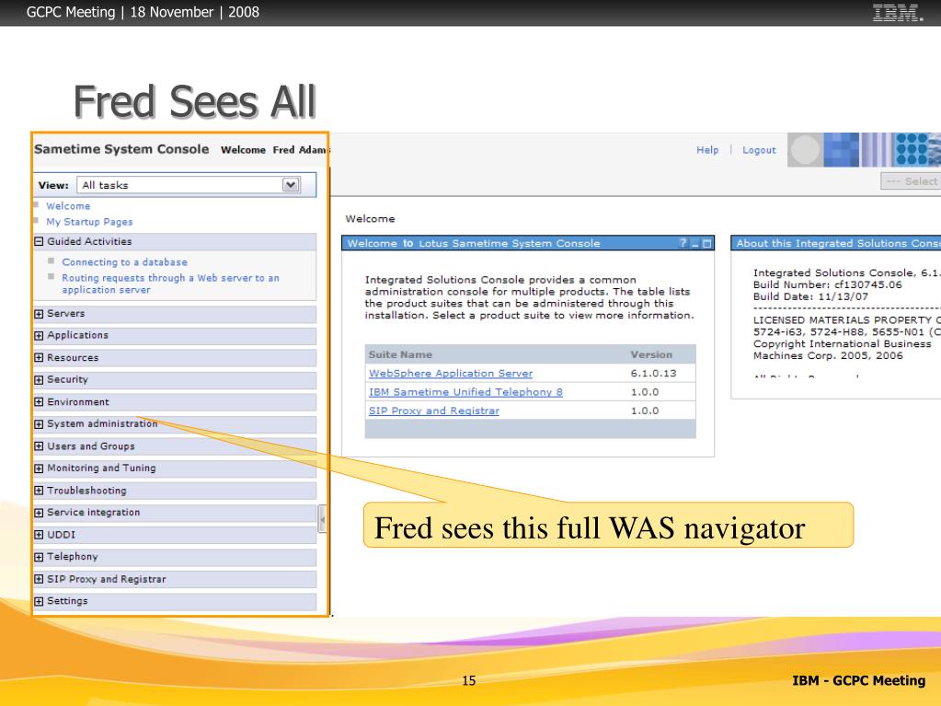Viewport: 941px width, 706px height.
Task: Expand the Security section
Action: pos(39,379)
